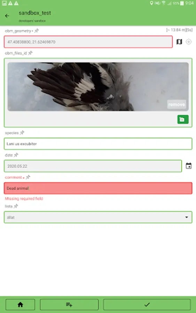Toggle the pin next to lista label
This screenshot has width=196, height=313.
(16, 206)
